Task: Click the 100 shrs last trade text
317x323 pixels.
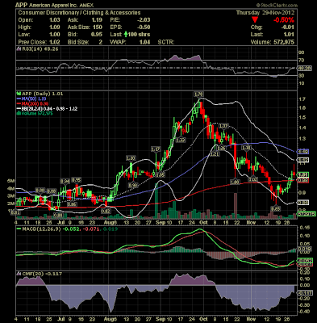Action: click(140, 35)
